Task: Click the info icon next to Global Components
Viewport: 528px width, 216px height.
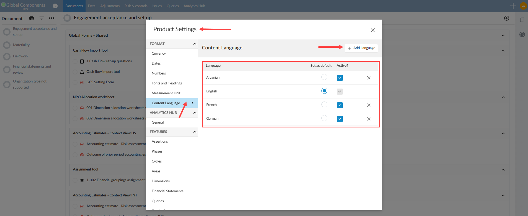Action: pos(55,6)
